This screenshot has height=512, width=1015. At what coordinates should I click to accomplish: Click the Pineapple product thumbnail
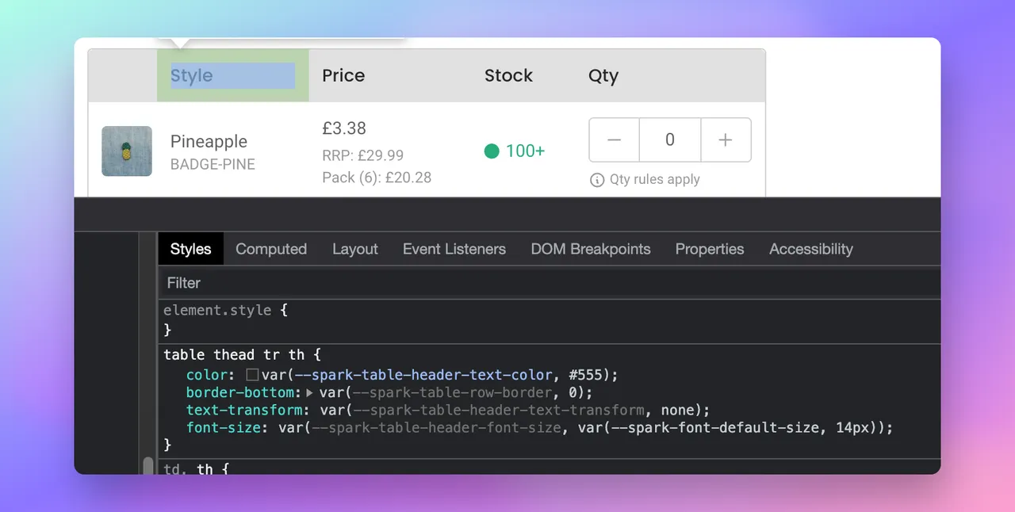tap(127, 151)
